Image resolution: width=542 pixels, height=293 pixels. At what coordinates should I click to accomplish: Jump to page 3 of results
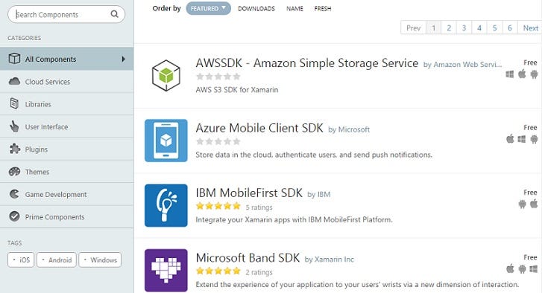point(464,28)
